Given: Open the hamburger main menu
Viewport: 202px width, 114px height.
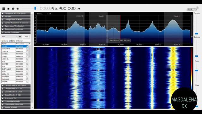Looking at the screenshot, I should click(3, 9).
